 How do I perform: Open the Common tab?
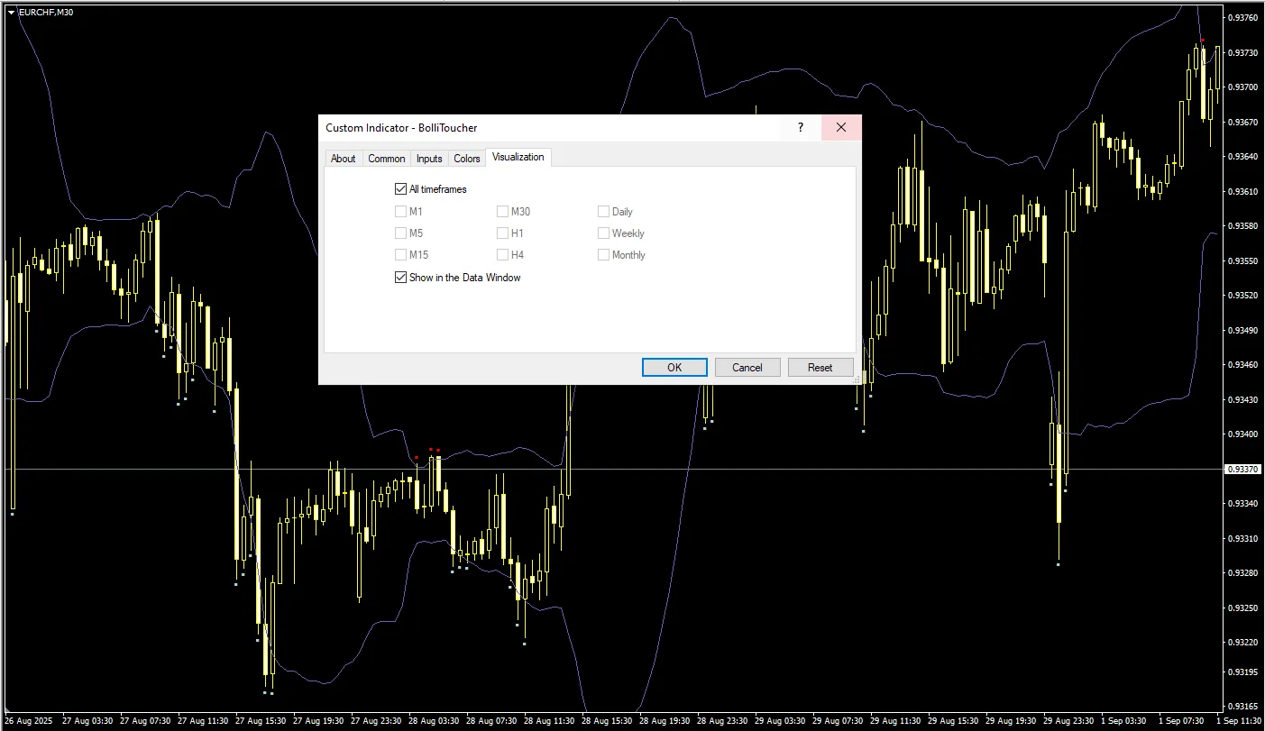click(x=386, y=159)
